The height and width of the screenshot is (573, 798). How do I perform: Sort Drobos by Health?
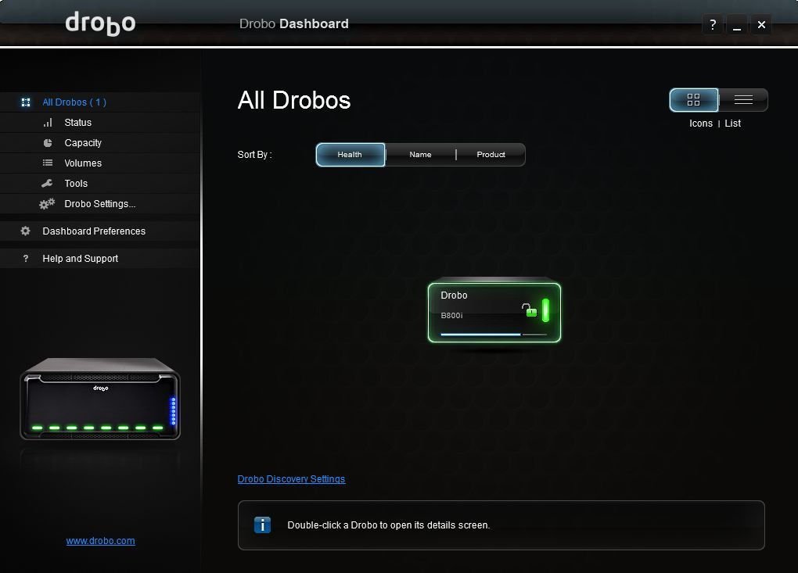coord(350,155)
